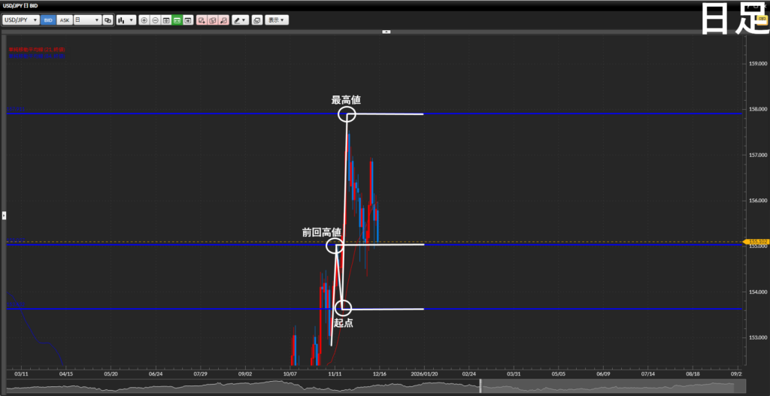Open the drawing pen tool dropdown
Screen dimensions: 770x396
[240, 20]
